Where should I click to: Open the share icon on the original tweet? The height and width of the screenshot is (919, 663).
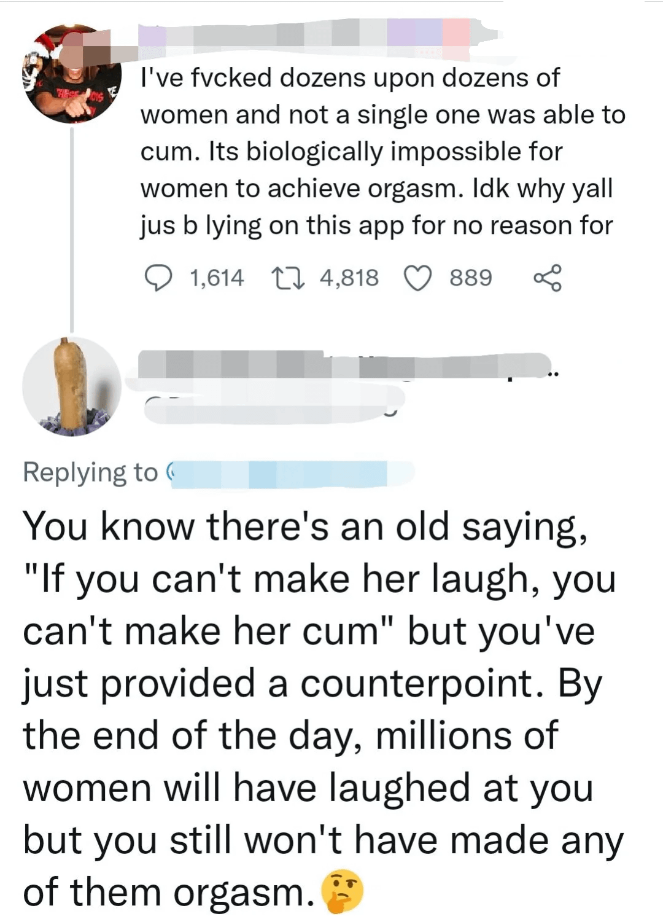547,278
